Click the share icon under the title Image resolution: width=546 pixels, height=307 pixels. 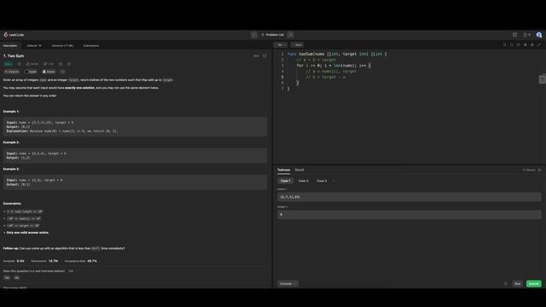pyautogui.click(x=69, y=64)
